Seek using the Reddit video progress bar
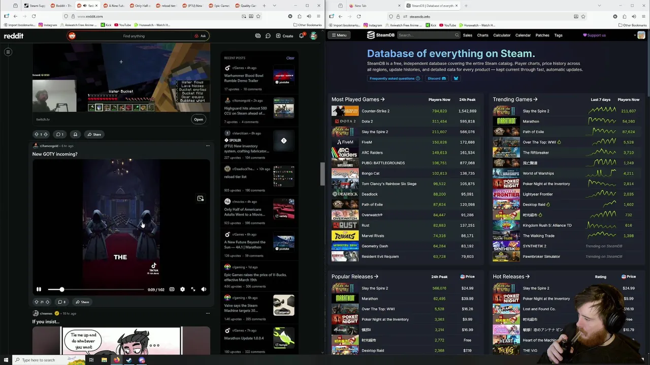This screenshot has height=365, width=650. coord(95,289)
